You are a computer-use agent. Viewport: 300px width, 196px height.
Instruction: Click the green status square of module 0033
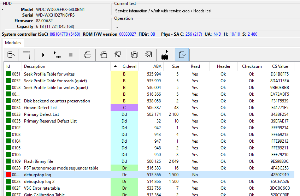pyautogui.click(x=8, y=114)
